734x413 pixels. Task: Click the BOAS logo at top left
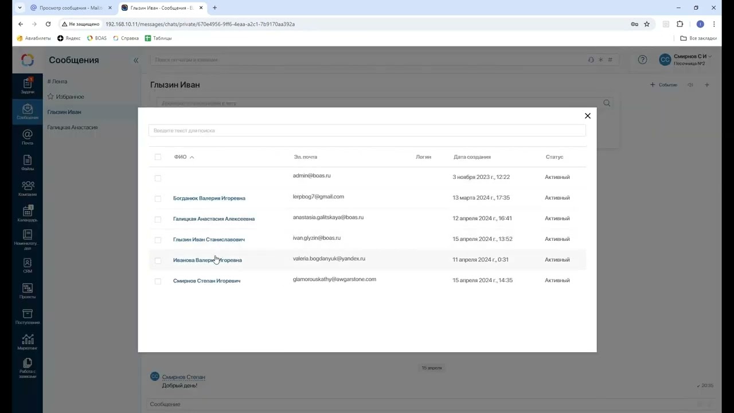(28, 60)
